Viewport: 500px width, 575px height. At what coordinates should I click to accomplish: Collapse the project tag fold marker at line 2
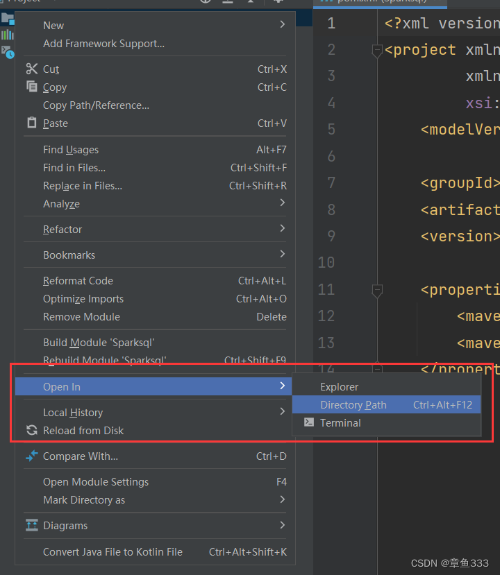click(377, 50)
